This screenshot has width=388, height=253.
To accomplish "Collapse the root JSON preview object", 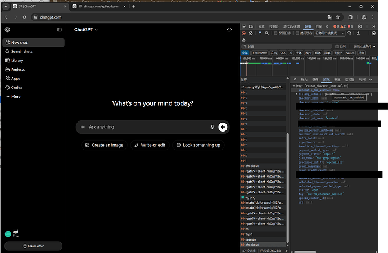I will point(294,86).
